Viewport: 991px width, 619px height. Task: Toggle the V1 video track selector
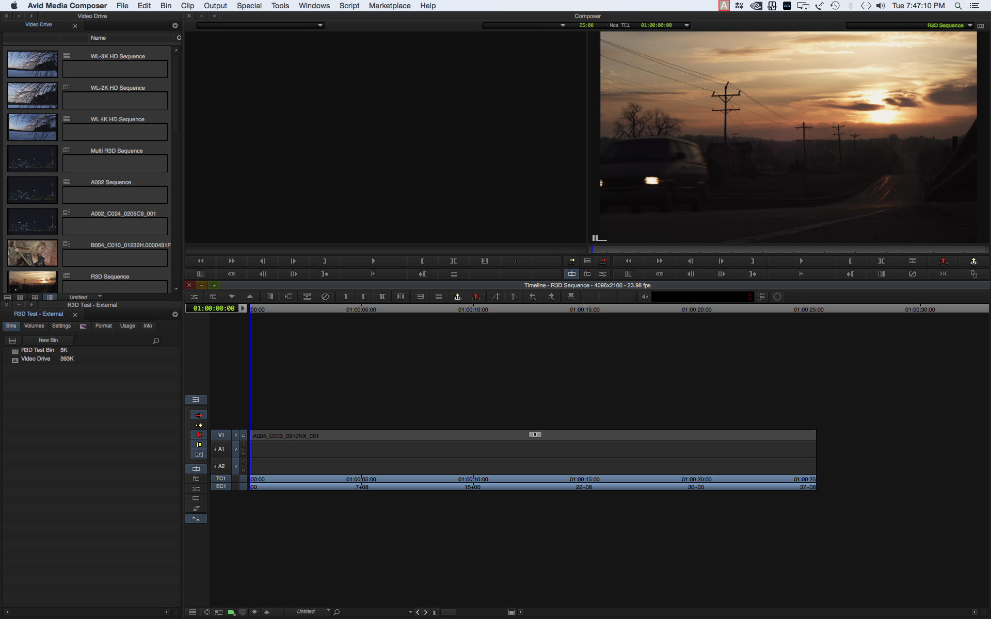(x=221, y=435)
